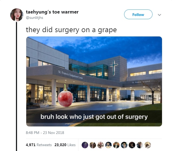Open the hospital grape image attachment
The height and width of the screenshot is (151, 172).
pos(94,81)
